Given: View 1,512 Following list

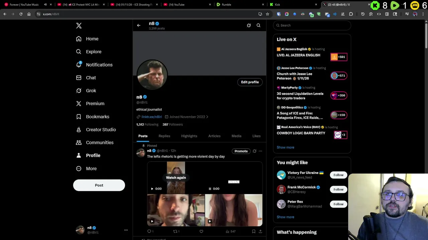Looking at the screenshot, I should pyautogui.click(x=147, y=125).
